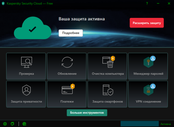Viewport: 174px width, 127px height.
Task: Open the Защита смартфонов tile
Action: coord(107,94)
